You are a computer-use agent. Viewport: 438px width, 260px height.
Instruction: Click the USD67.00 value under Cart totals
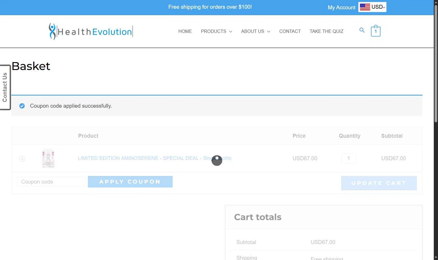(323, 242)
